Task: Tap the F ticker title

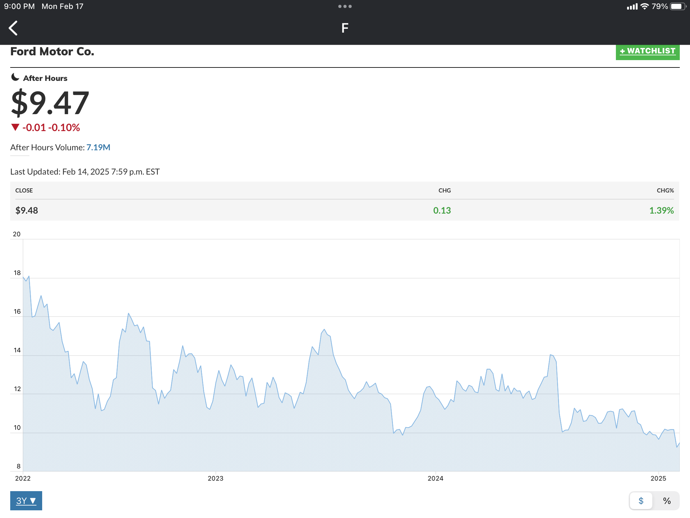Action: 345,28
